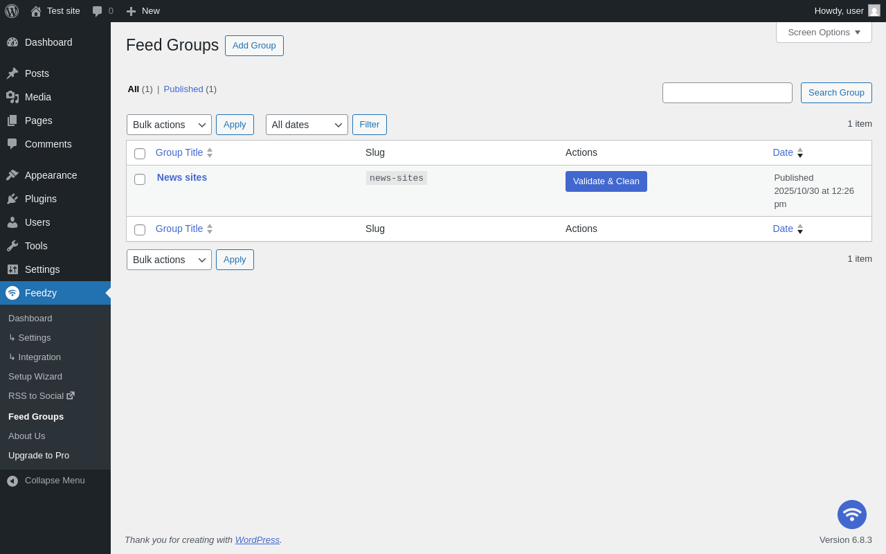886x554 pixels.
Task: Click the Collapse Menu arrow icon
Action: (x=12, y=481)
